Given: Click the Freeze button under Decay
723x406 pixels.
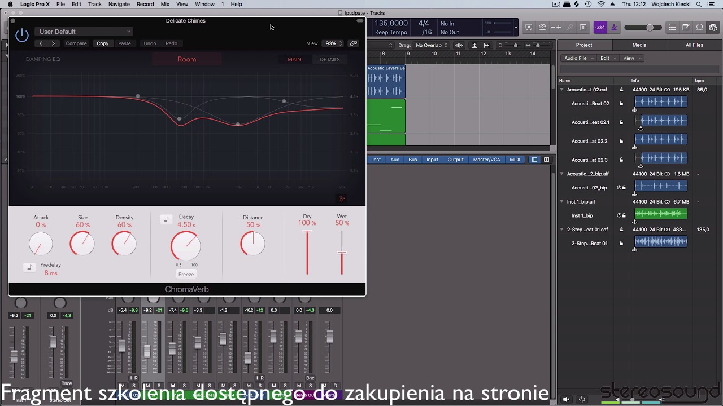Looking at the screenshot, I should tap(186, 275).
